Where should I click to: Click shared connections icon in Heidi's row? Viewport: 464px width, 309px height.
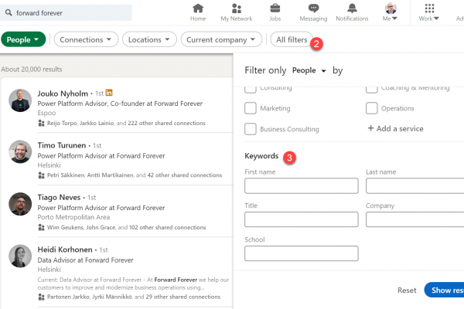tap(41, 297)
